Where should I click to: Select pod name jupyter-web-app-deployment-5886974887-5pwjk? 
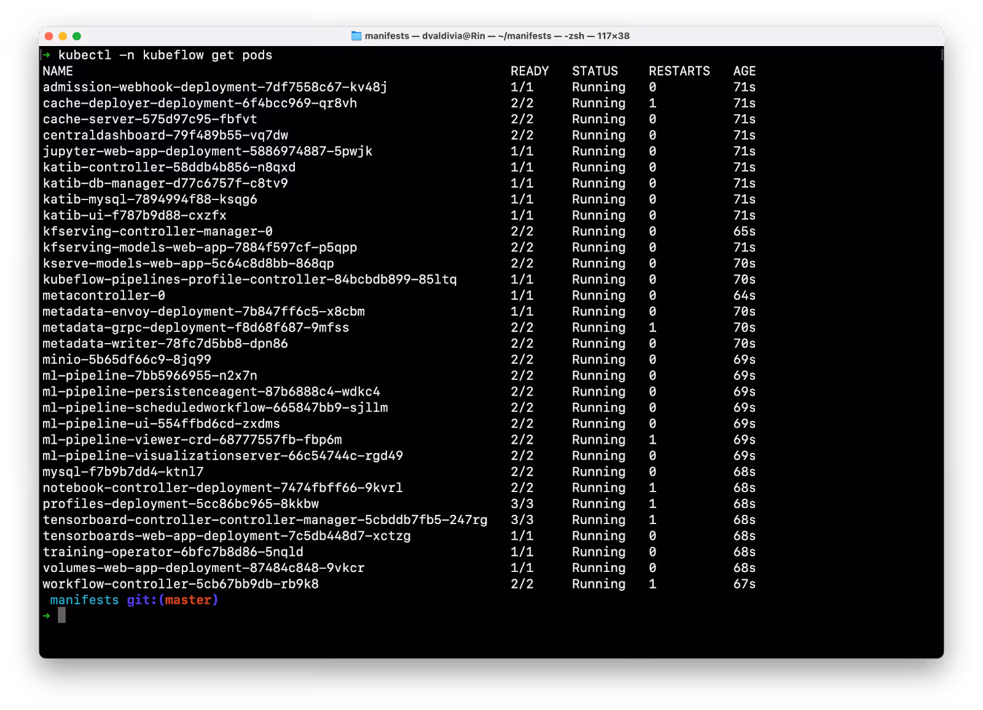point(208,151)
